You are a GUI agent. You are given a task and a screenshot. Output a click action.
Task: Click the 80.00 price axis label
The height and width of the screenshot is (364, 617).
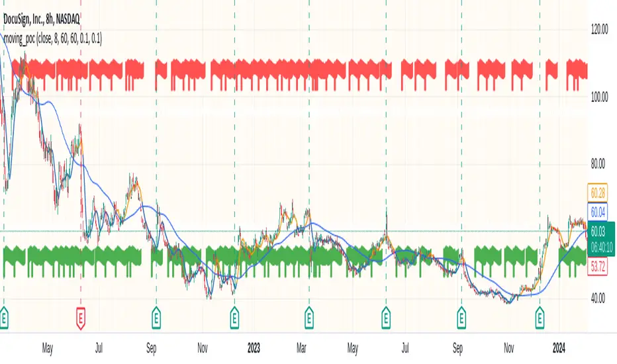click(598, 164)
